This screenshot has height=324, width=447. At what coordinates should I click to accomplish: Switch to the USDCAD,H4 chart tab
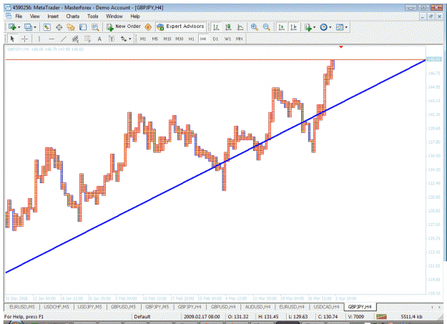tap(326, 307)
